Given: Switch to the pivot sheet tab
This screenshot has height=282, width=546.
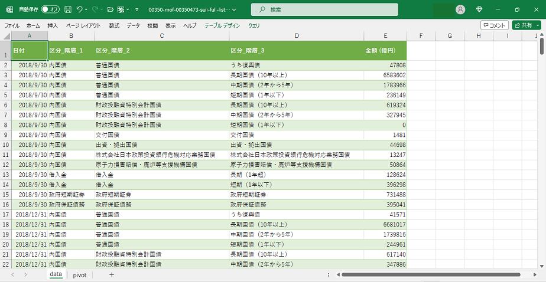Looking at the screenshot, I should click(80, 274).
